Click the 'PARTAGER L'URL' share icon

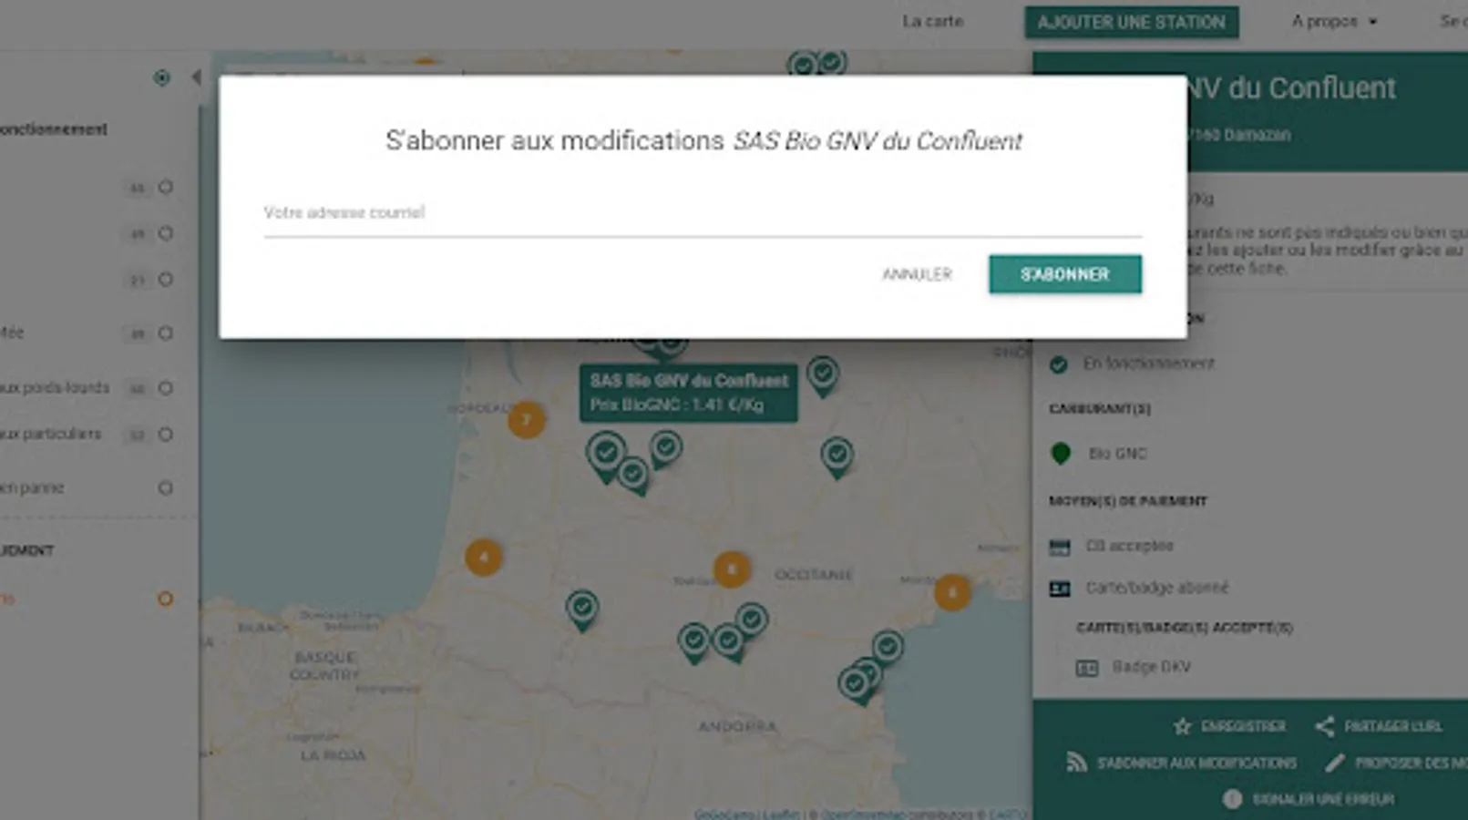[x=1325, y=726]
